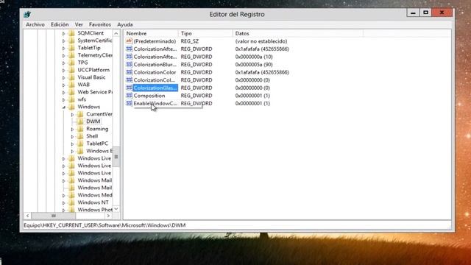
Task: Expand the TabletPC subkey
Action: [x=72, y=144]
